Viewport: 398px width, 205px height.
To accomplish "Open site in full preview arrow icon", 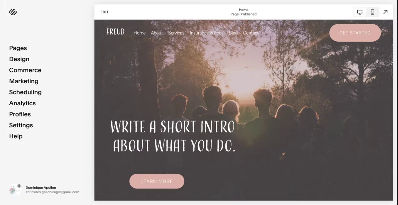I will click(x=385, y=12).
